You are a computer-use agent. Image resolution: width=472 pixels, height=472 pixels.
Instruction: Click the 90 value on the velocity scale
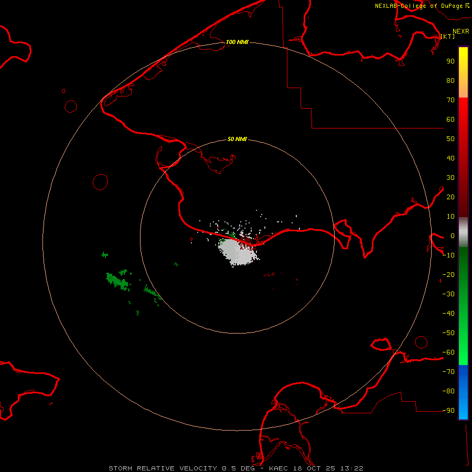[x=450, y=61]
